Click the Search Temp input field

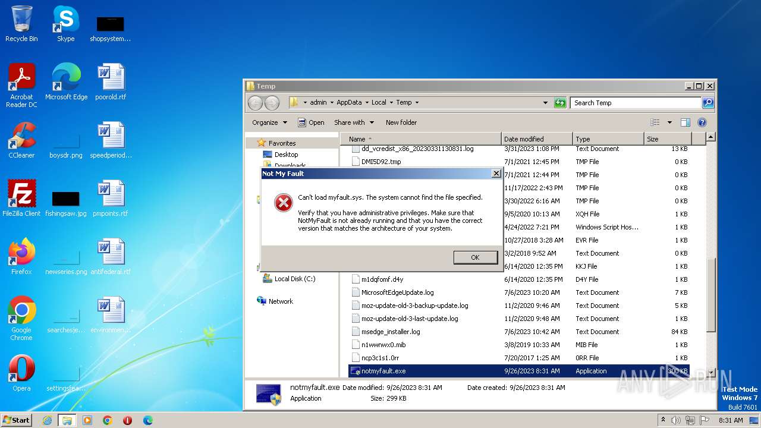(636, 103)
